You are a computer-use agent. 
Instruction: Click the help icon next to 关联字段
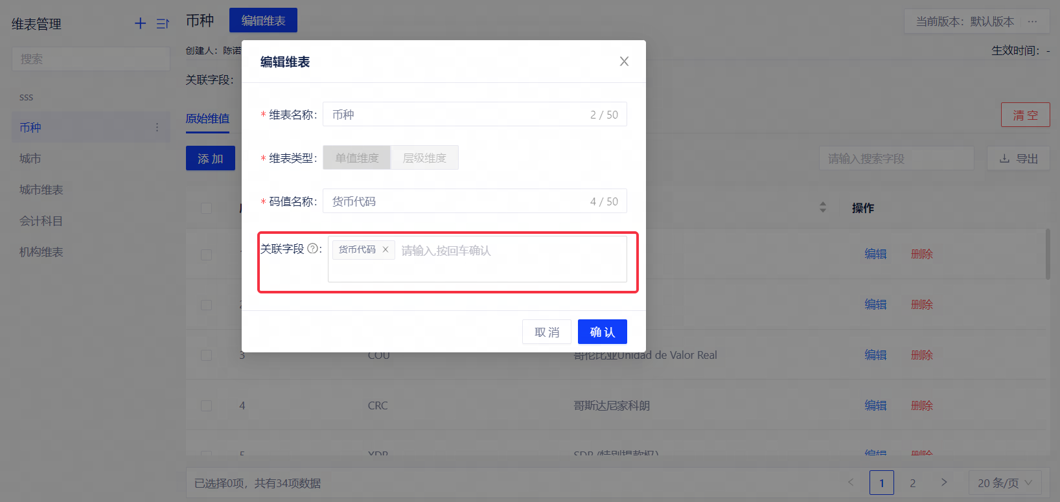pyautogui.click(x=312, y=249)
